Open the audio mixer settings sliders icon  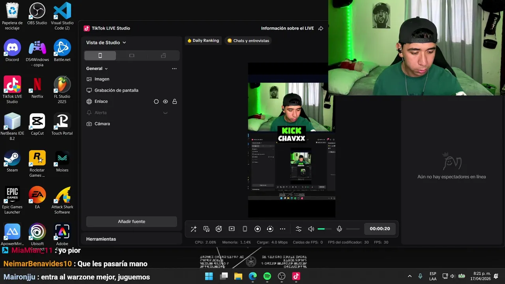[x=299, y=229]
